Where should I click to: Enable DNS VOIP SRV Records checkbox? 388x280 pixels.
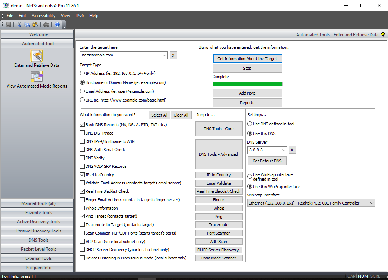pos(82,166)
